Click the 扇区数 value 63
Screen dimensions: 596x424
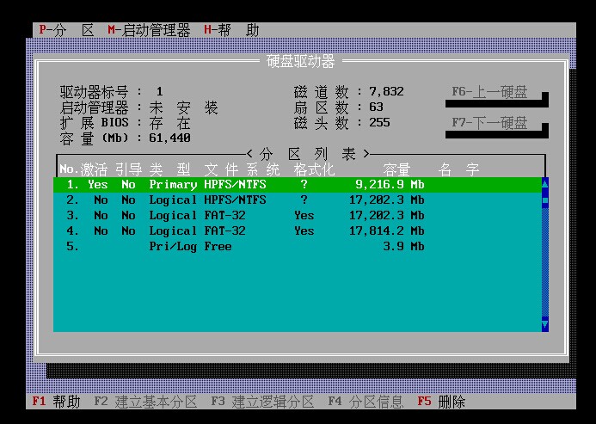pos(377,107)
